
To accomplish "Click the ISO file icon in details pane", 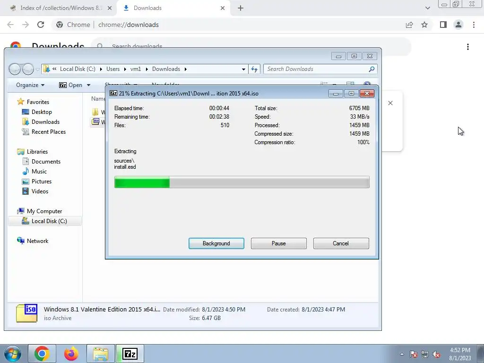I will (27, 313).
